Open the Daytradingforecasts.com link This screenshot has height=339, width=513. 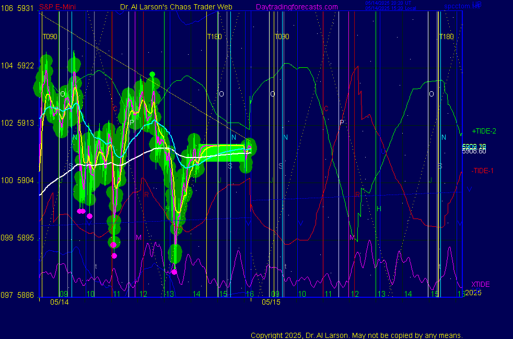(297, 7)
